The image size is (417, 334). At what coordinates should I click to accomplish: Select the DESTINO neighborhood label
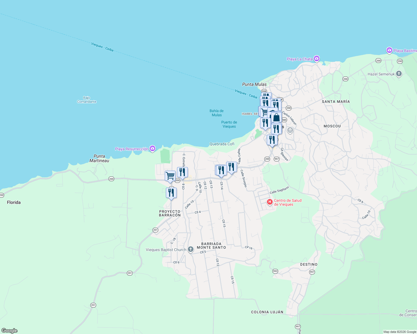(x=309, y=264)
